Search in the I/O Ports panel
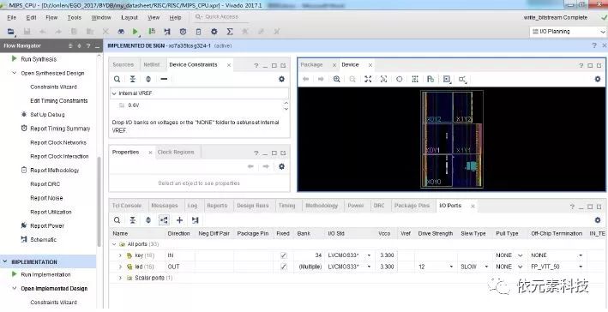Image resolution: width=608 pixels, height=312 pixels. click(117, 220)
